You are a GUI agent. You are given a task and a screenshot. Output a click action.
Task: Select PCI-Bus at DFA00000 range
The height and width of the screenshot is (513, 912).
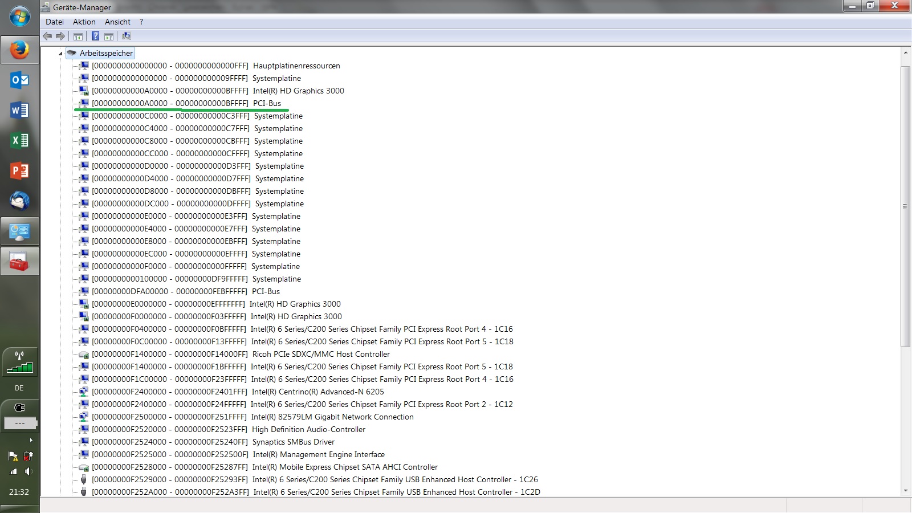(186, 291)
